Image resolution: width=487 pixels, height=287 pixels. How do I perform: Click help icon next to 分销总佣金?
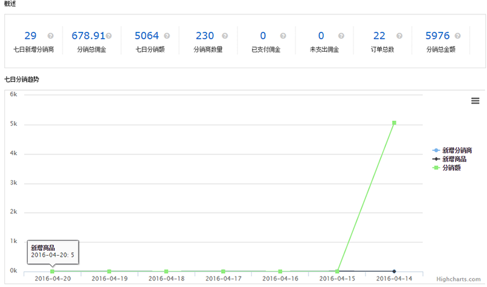tap(109, 36)
